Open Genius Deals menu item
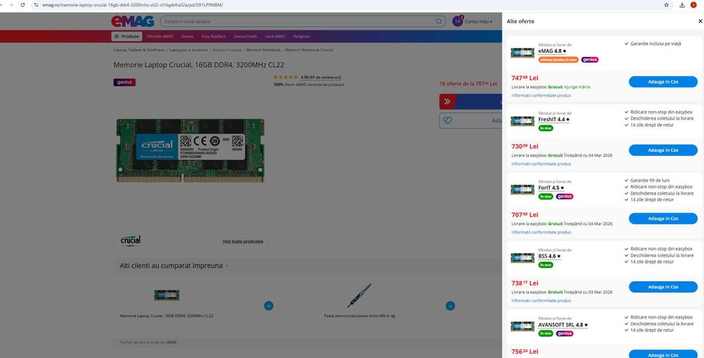This screenshot has width=704, height=358. [x=245, y=37]
